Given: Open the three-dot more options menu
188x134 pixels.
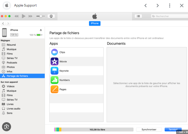Looking at the screenshot, I should (x=169, y=6).
